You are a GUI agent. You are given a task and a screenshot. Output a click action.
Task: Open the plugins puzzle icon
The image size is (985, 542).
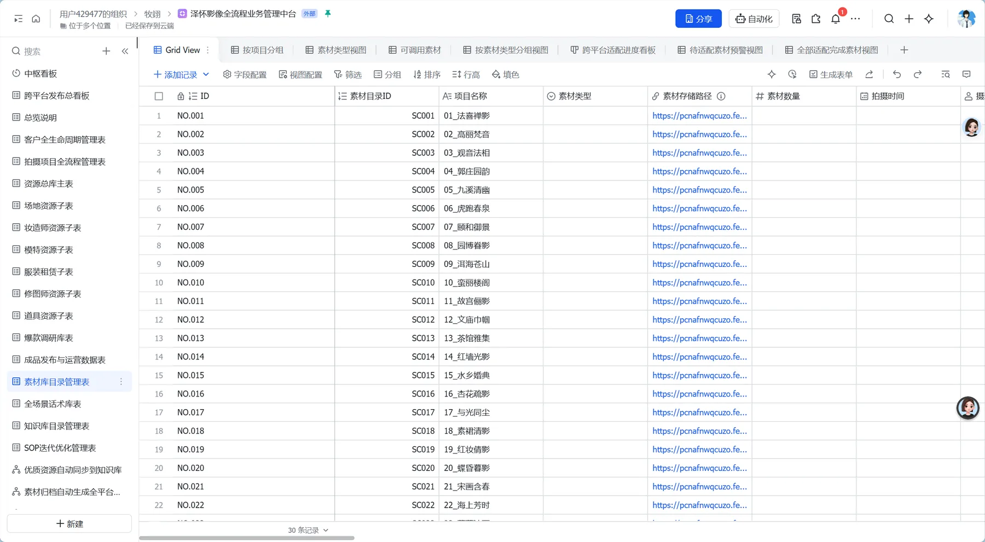[816, 19]
